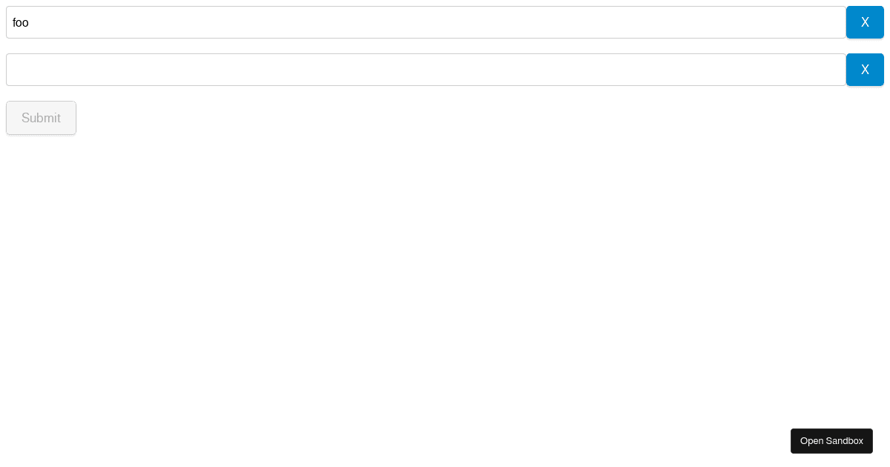Focus the text input containing 'foo'
This screenshot has width=890, height=467.
click(x=426, y=22)
